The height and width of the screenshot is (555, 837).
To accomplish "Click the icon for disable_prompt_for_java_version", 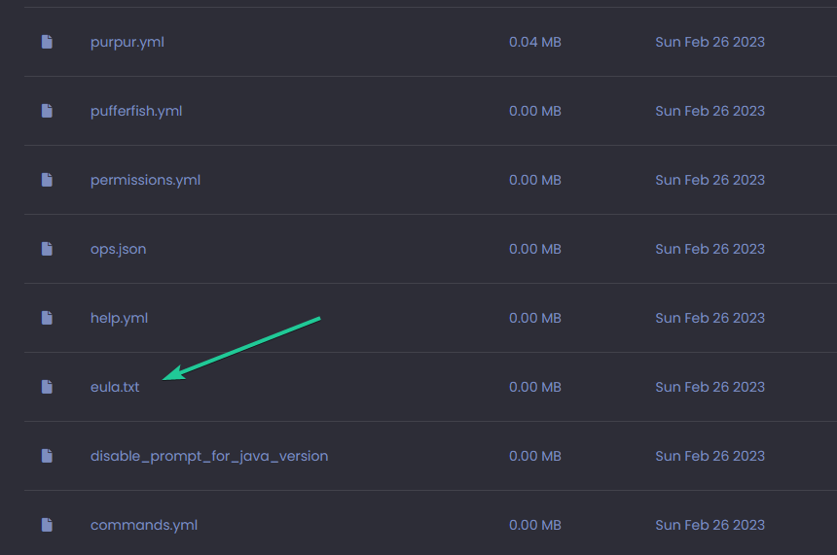I will pyautogui.click(x=47, y=456).
